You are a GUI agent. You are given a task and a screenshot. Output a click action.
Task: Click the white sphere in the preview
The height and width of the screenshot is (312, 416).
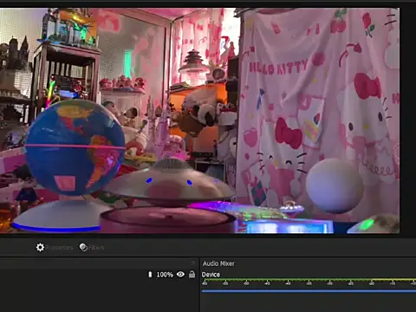(335, 185)
